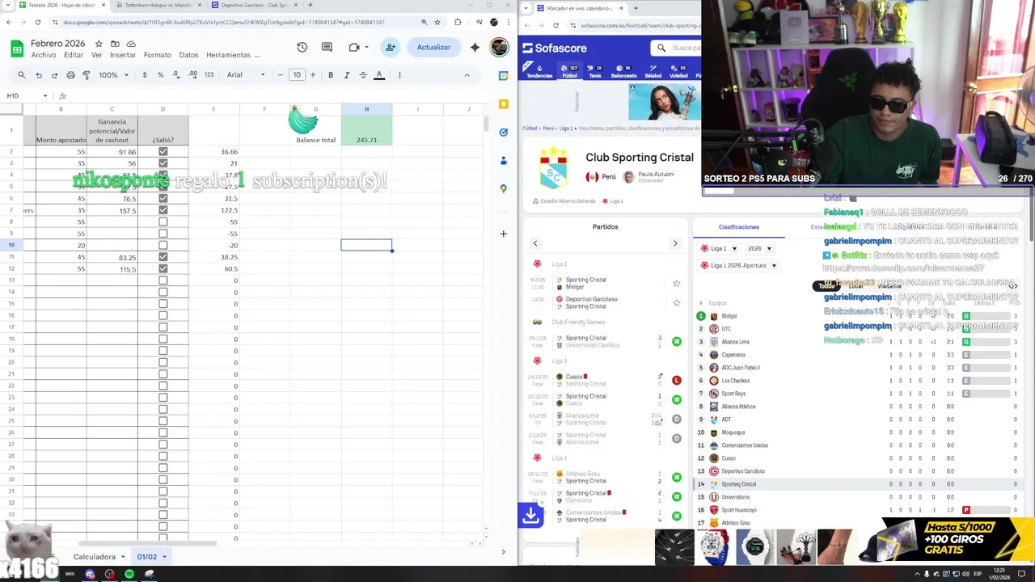Check the ¿Salió? checkbox in row 8
Screen dimensions: 1035x582
(x=163, y=221)
